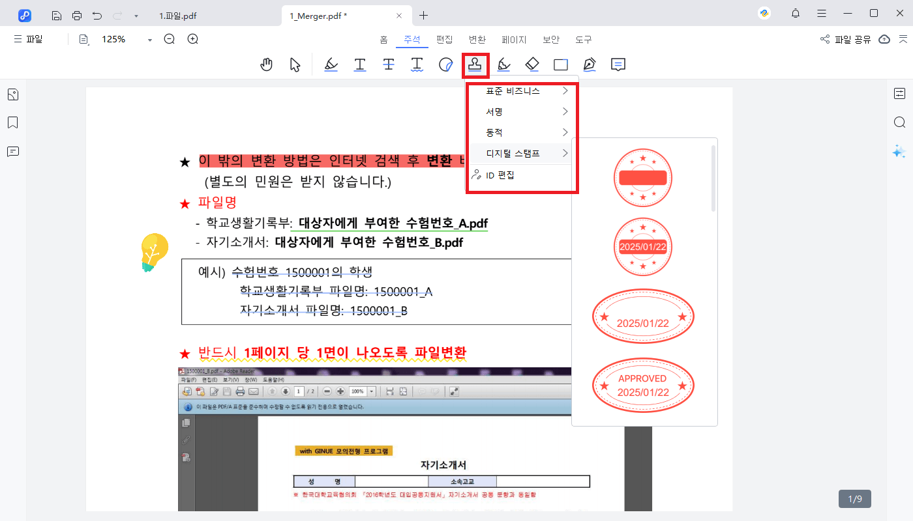
Task: Open the thumbnails panel in the left sidebar
Action: pyautogui.click(x=12, y=95)
